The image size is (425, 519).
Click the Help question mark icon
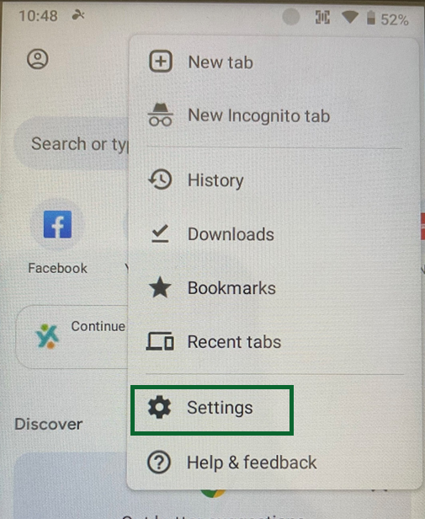pyautogui.click(x=159, y=462)
